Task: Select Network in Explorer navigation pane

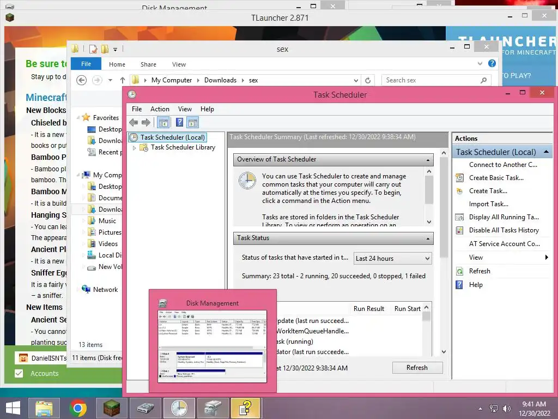Action: [x=105, y=290]
